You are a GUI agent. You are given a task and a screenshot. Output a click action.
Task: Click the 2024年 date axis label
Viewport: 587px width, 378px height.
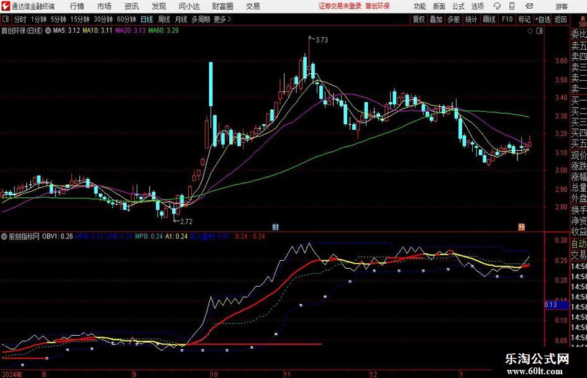pos(12,374)
